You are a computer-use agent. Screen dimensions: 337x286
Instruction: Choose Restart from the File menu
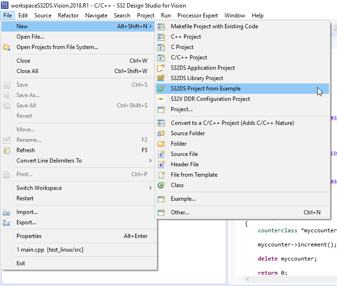click(x=78, y=198)
